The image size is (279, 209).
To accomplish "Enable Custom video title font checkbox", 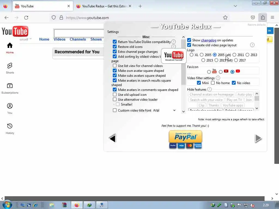I will 115,110.
